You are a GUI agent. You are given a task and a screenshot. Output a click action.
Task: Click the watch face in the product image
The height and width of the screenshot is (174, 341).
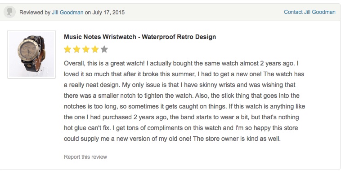pyautogui.click(x=28, y=50)
